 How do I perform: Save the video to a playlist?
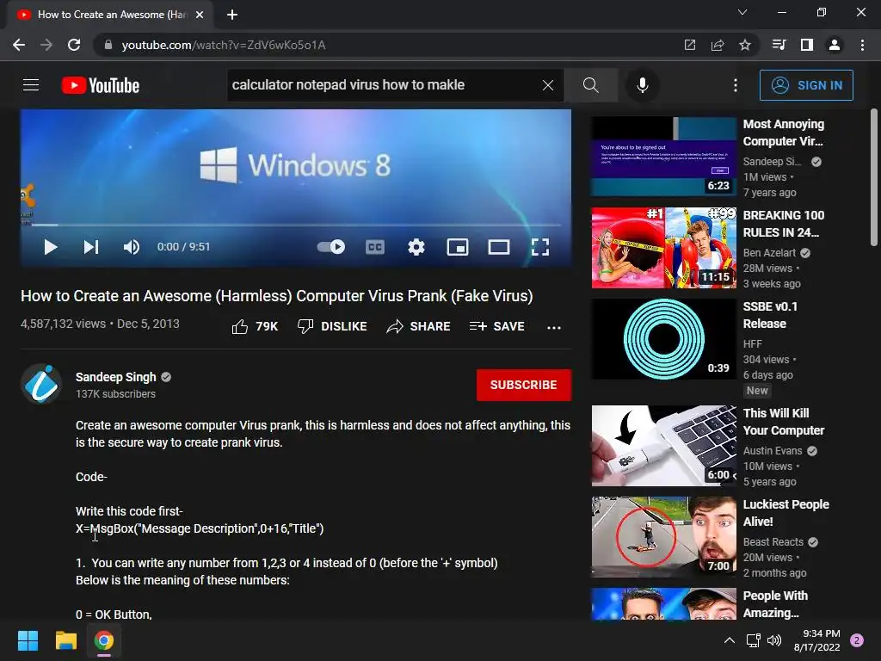tap(496, 326)
